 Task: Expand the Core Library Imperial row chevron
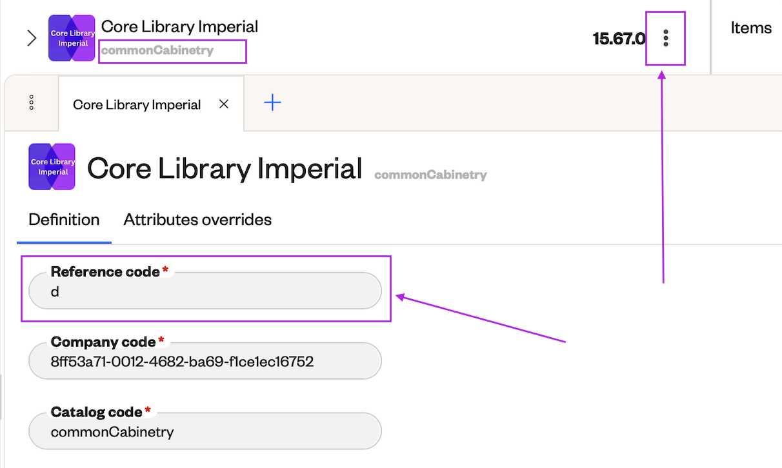coord(32,38)
